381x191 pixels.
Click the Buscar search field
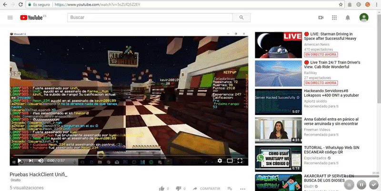[149, 18]
